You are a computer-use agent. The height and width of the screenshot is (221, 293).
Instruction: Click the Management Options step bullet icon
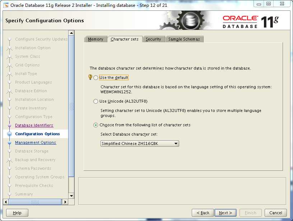tap(10, 142)
